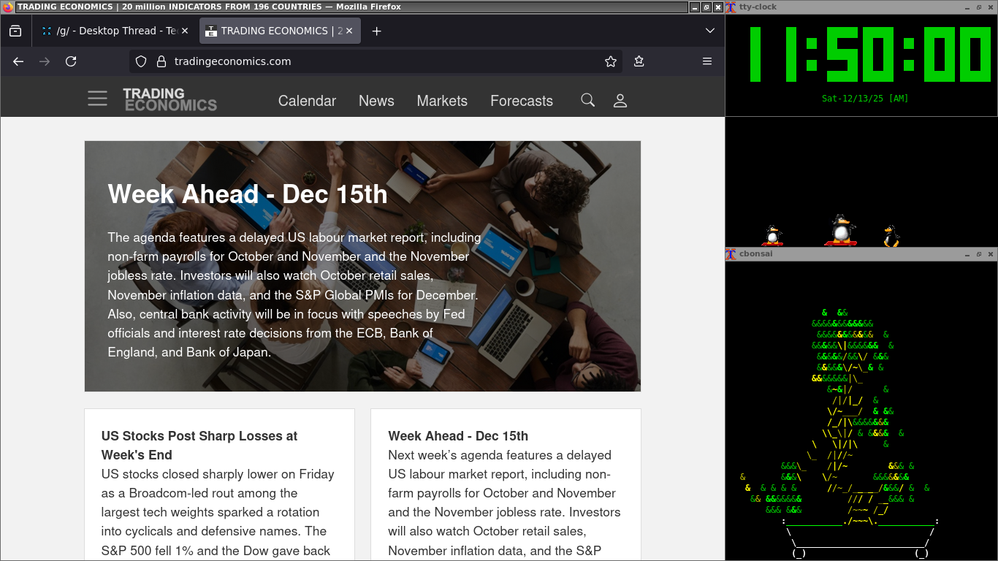998x561 pixels.
Task: Click the 11:50:00 clock digits
Action: pyautogui.click(x=869, y=55)
